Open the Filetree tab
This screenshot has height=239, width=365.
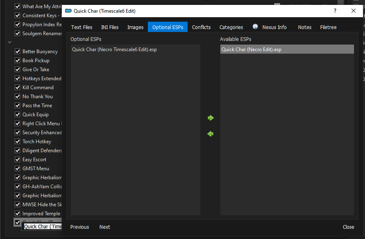click(x=328, y=27)
